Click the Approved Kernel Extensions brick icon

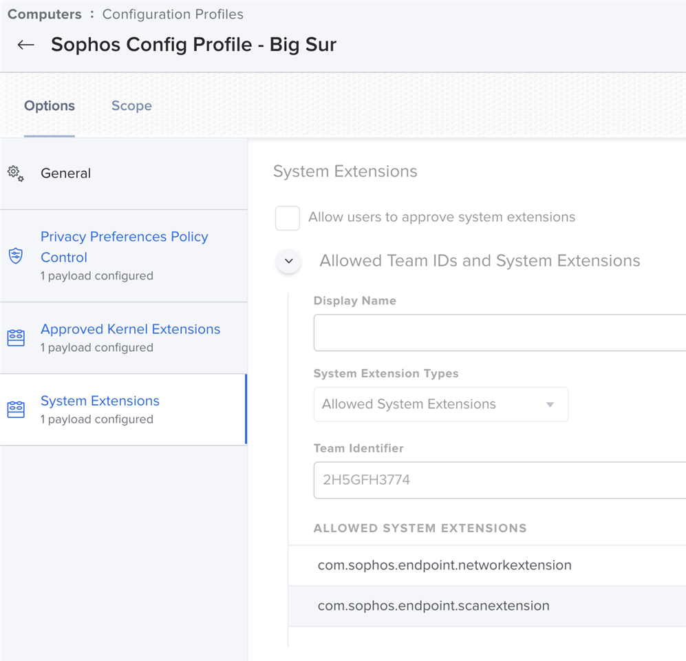click(x=16, y=338)
